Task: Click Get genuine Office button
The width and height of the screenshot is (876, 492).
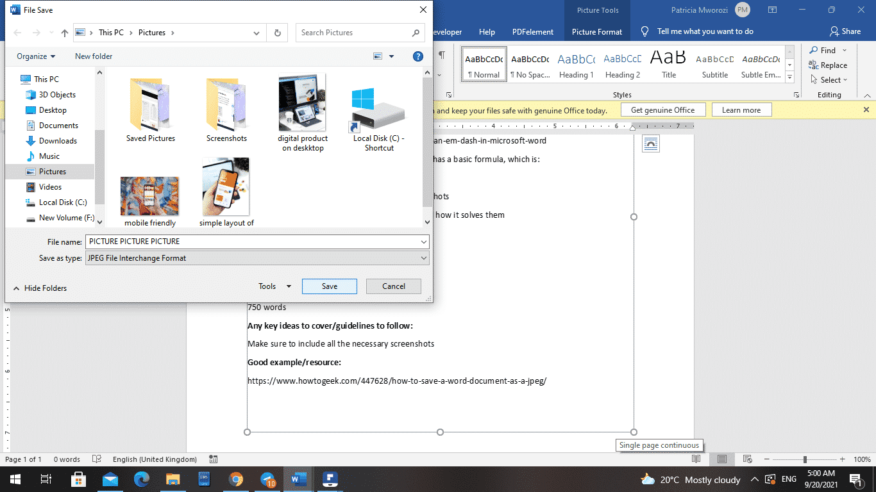Action: pyautogui.click(x=663, y=110)
